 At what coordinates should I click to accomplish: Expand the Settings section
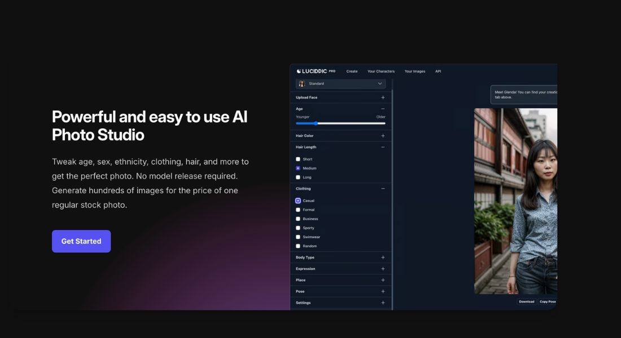tap(383, 303)
